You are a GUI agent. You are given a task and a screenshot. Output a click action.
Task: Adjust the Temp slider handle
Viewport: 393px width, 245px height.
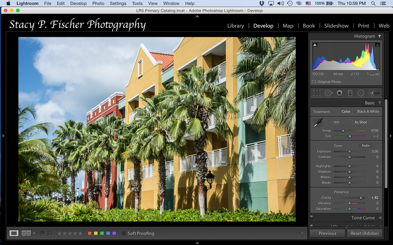[343, 131]
